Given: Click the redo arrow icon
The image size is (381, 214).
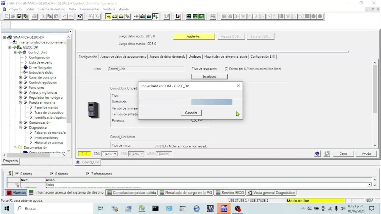Looking at the screenshot, I should pos(71,16).
